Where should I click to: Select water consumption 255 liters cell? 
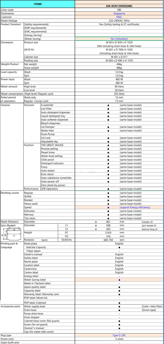pos(119,94)
